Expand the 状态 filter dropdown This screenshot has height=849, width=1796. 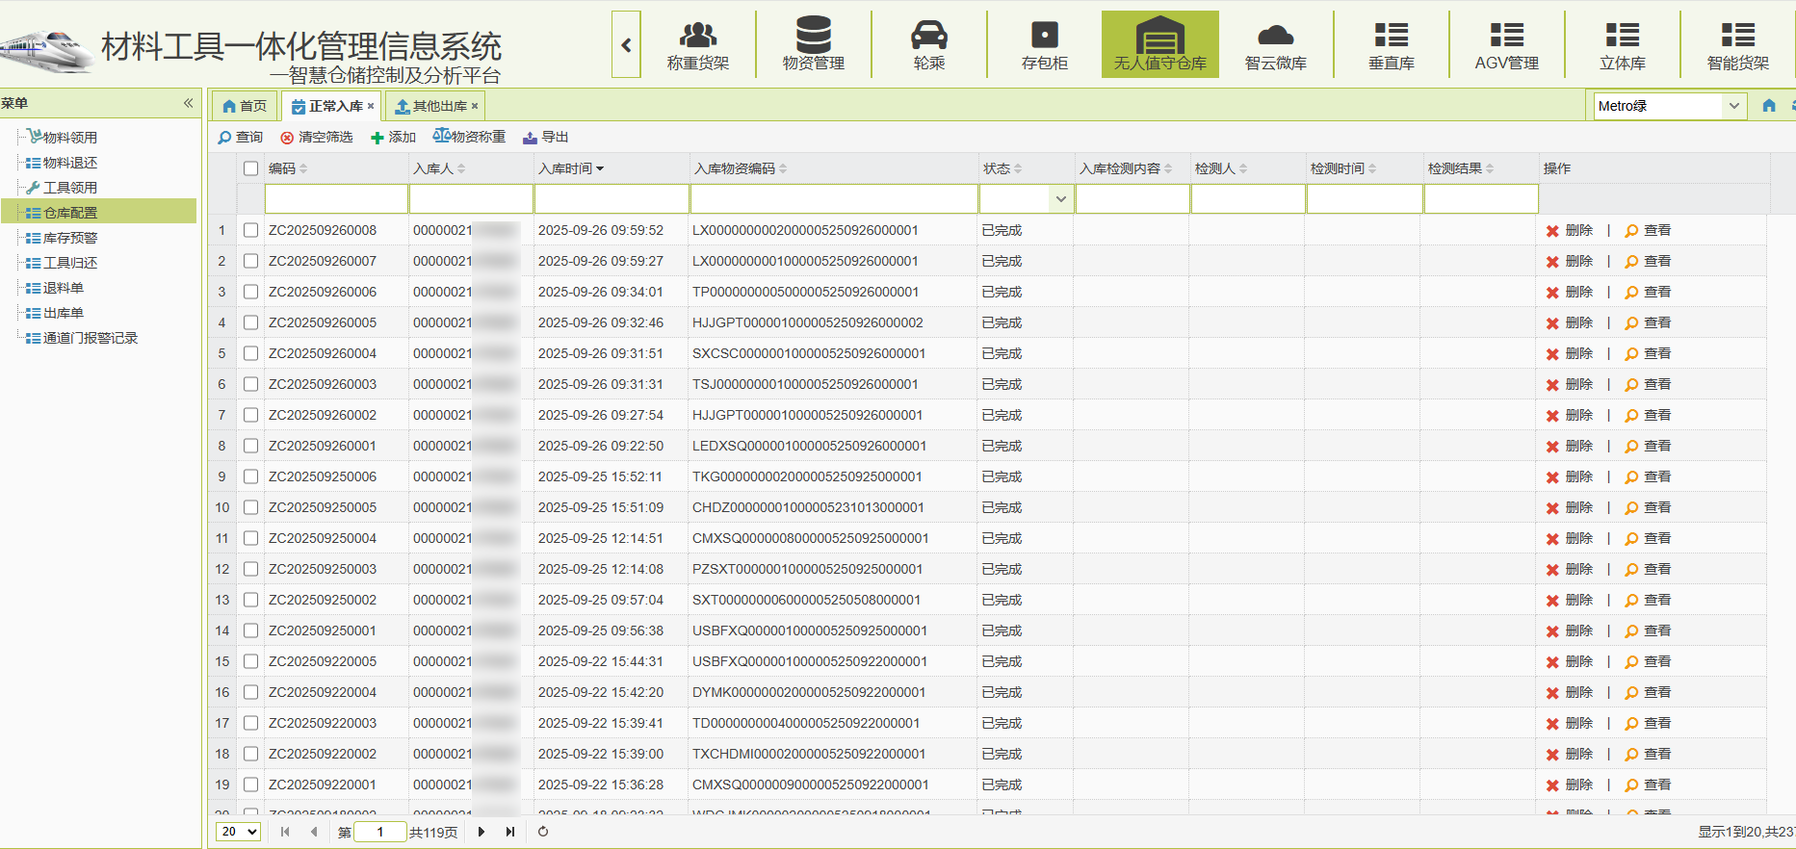pyautogui.click(x=1060, y=199)
